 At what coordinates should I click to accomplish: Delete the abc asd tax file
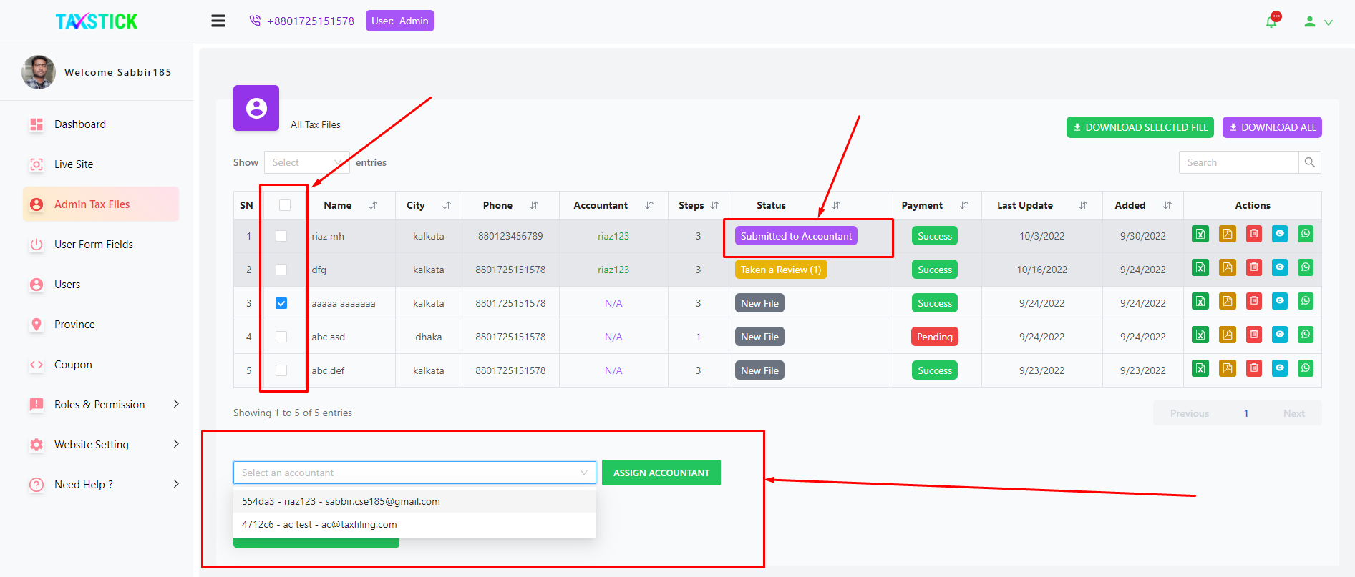click(x=1254, y=335)
